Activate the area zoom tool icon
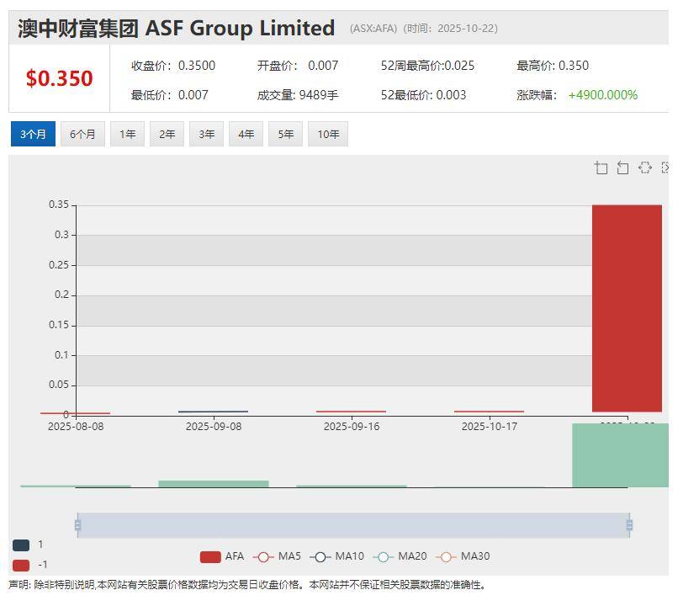 tap(601, 168)
